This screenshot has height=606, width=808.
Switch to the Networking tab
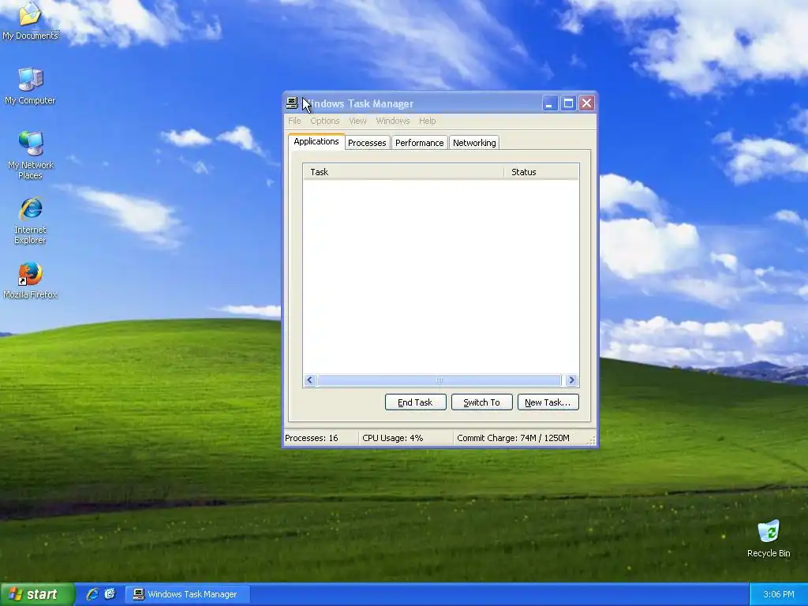(x=474, y=143)
